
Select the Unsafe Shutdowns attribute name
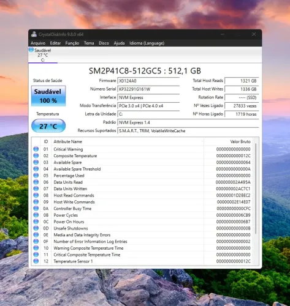[x=71, y=228]
